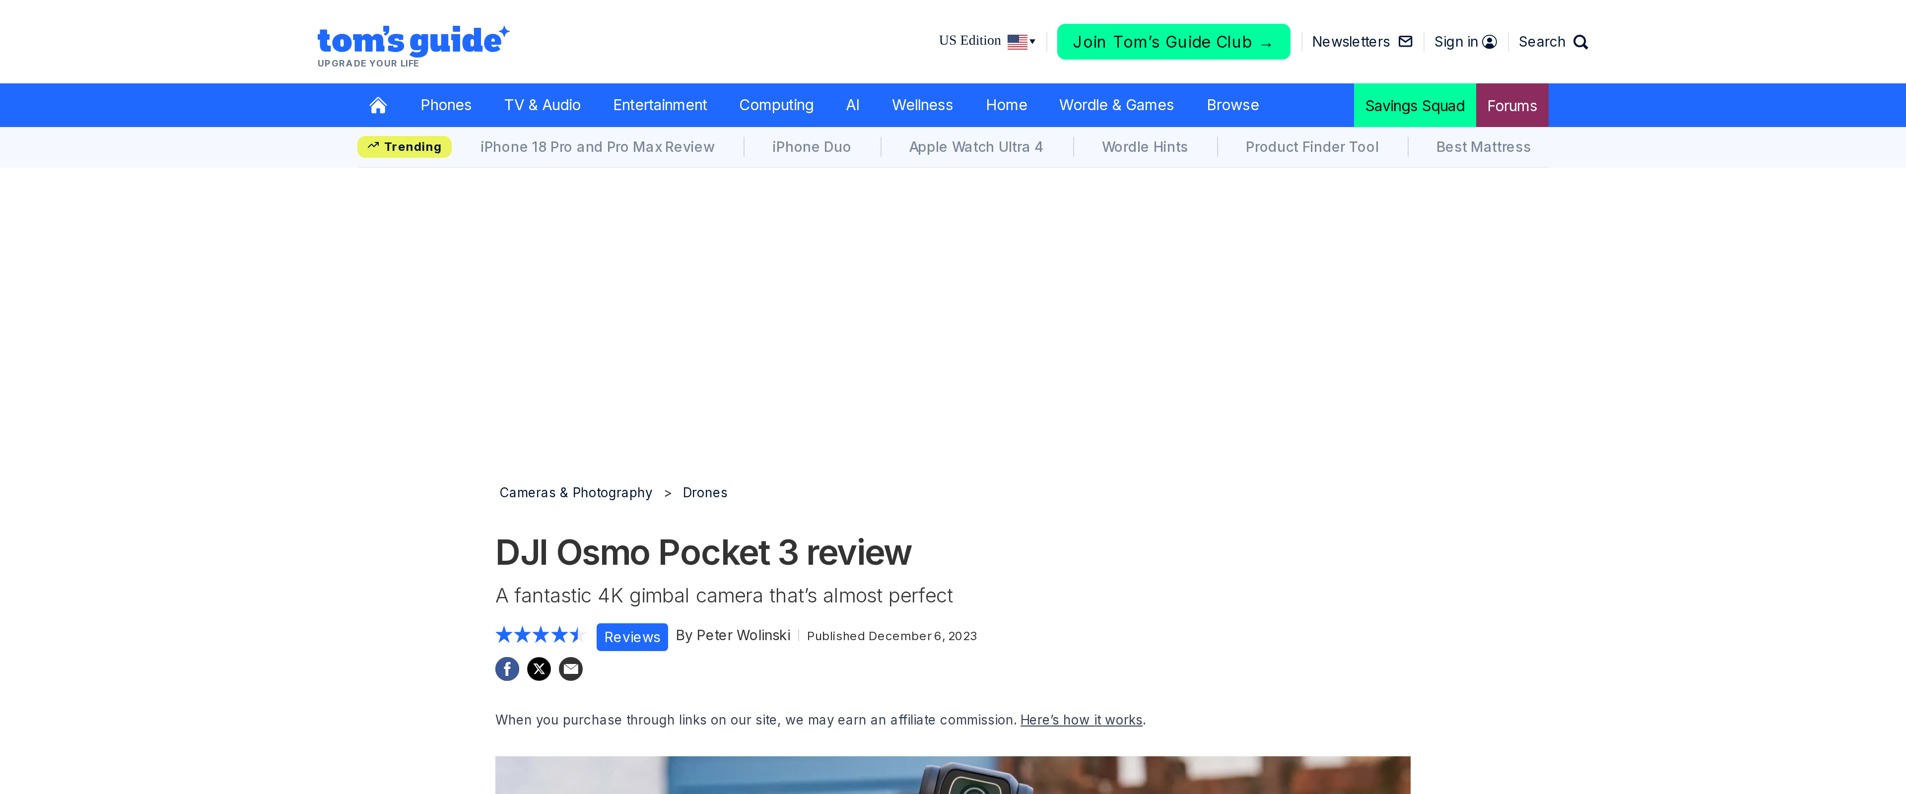Click the DJI Osmo Pocket 3 review headline

(703, 552)
